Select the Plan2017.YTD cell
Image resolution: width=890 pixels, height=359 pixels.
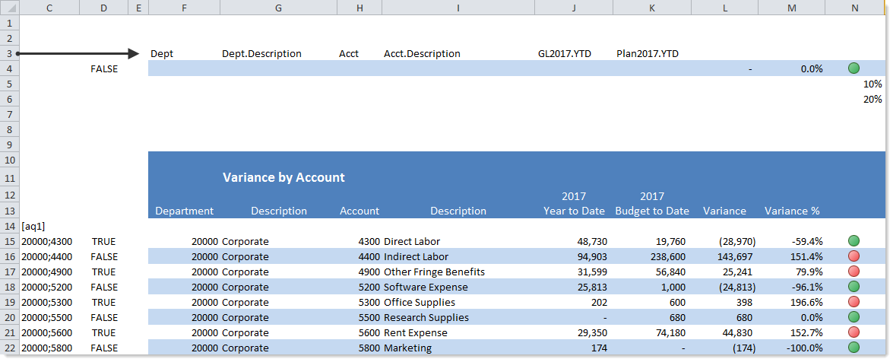tap(648, 54)
